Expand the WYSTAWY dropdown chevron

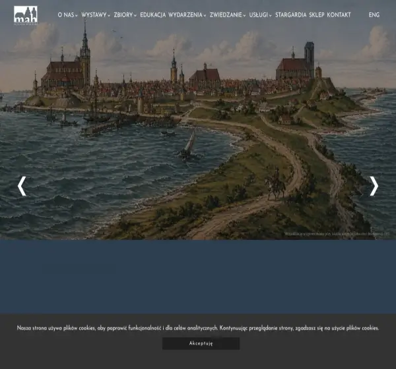pyautogui.click(x=109, y=16)
